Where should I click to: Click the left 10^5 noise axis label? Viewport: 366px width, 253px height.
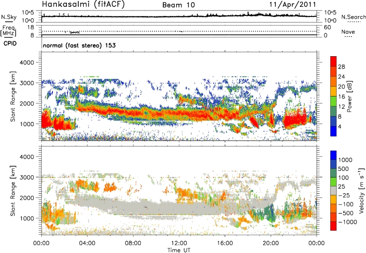tap(28, 13)
